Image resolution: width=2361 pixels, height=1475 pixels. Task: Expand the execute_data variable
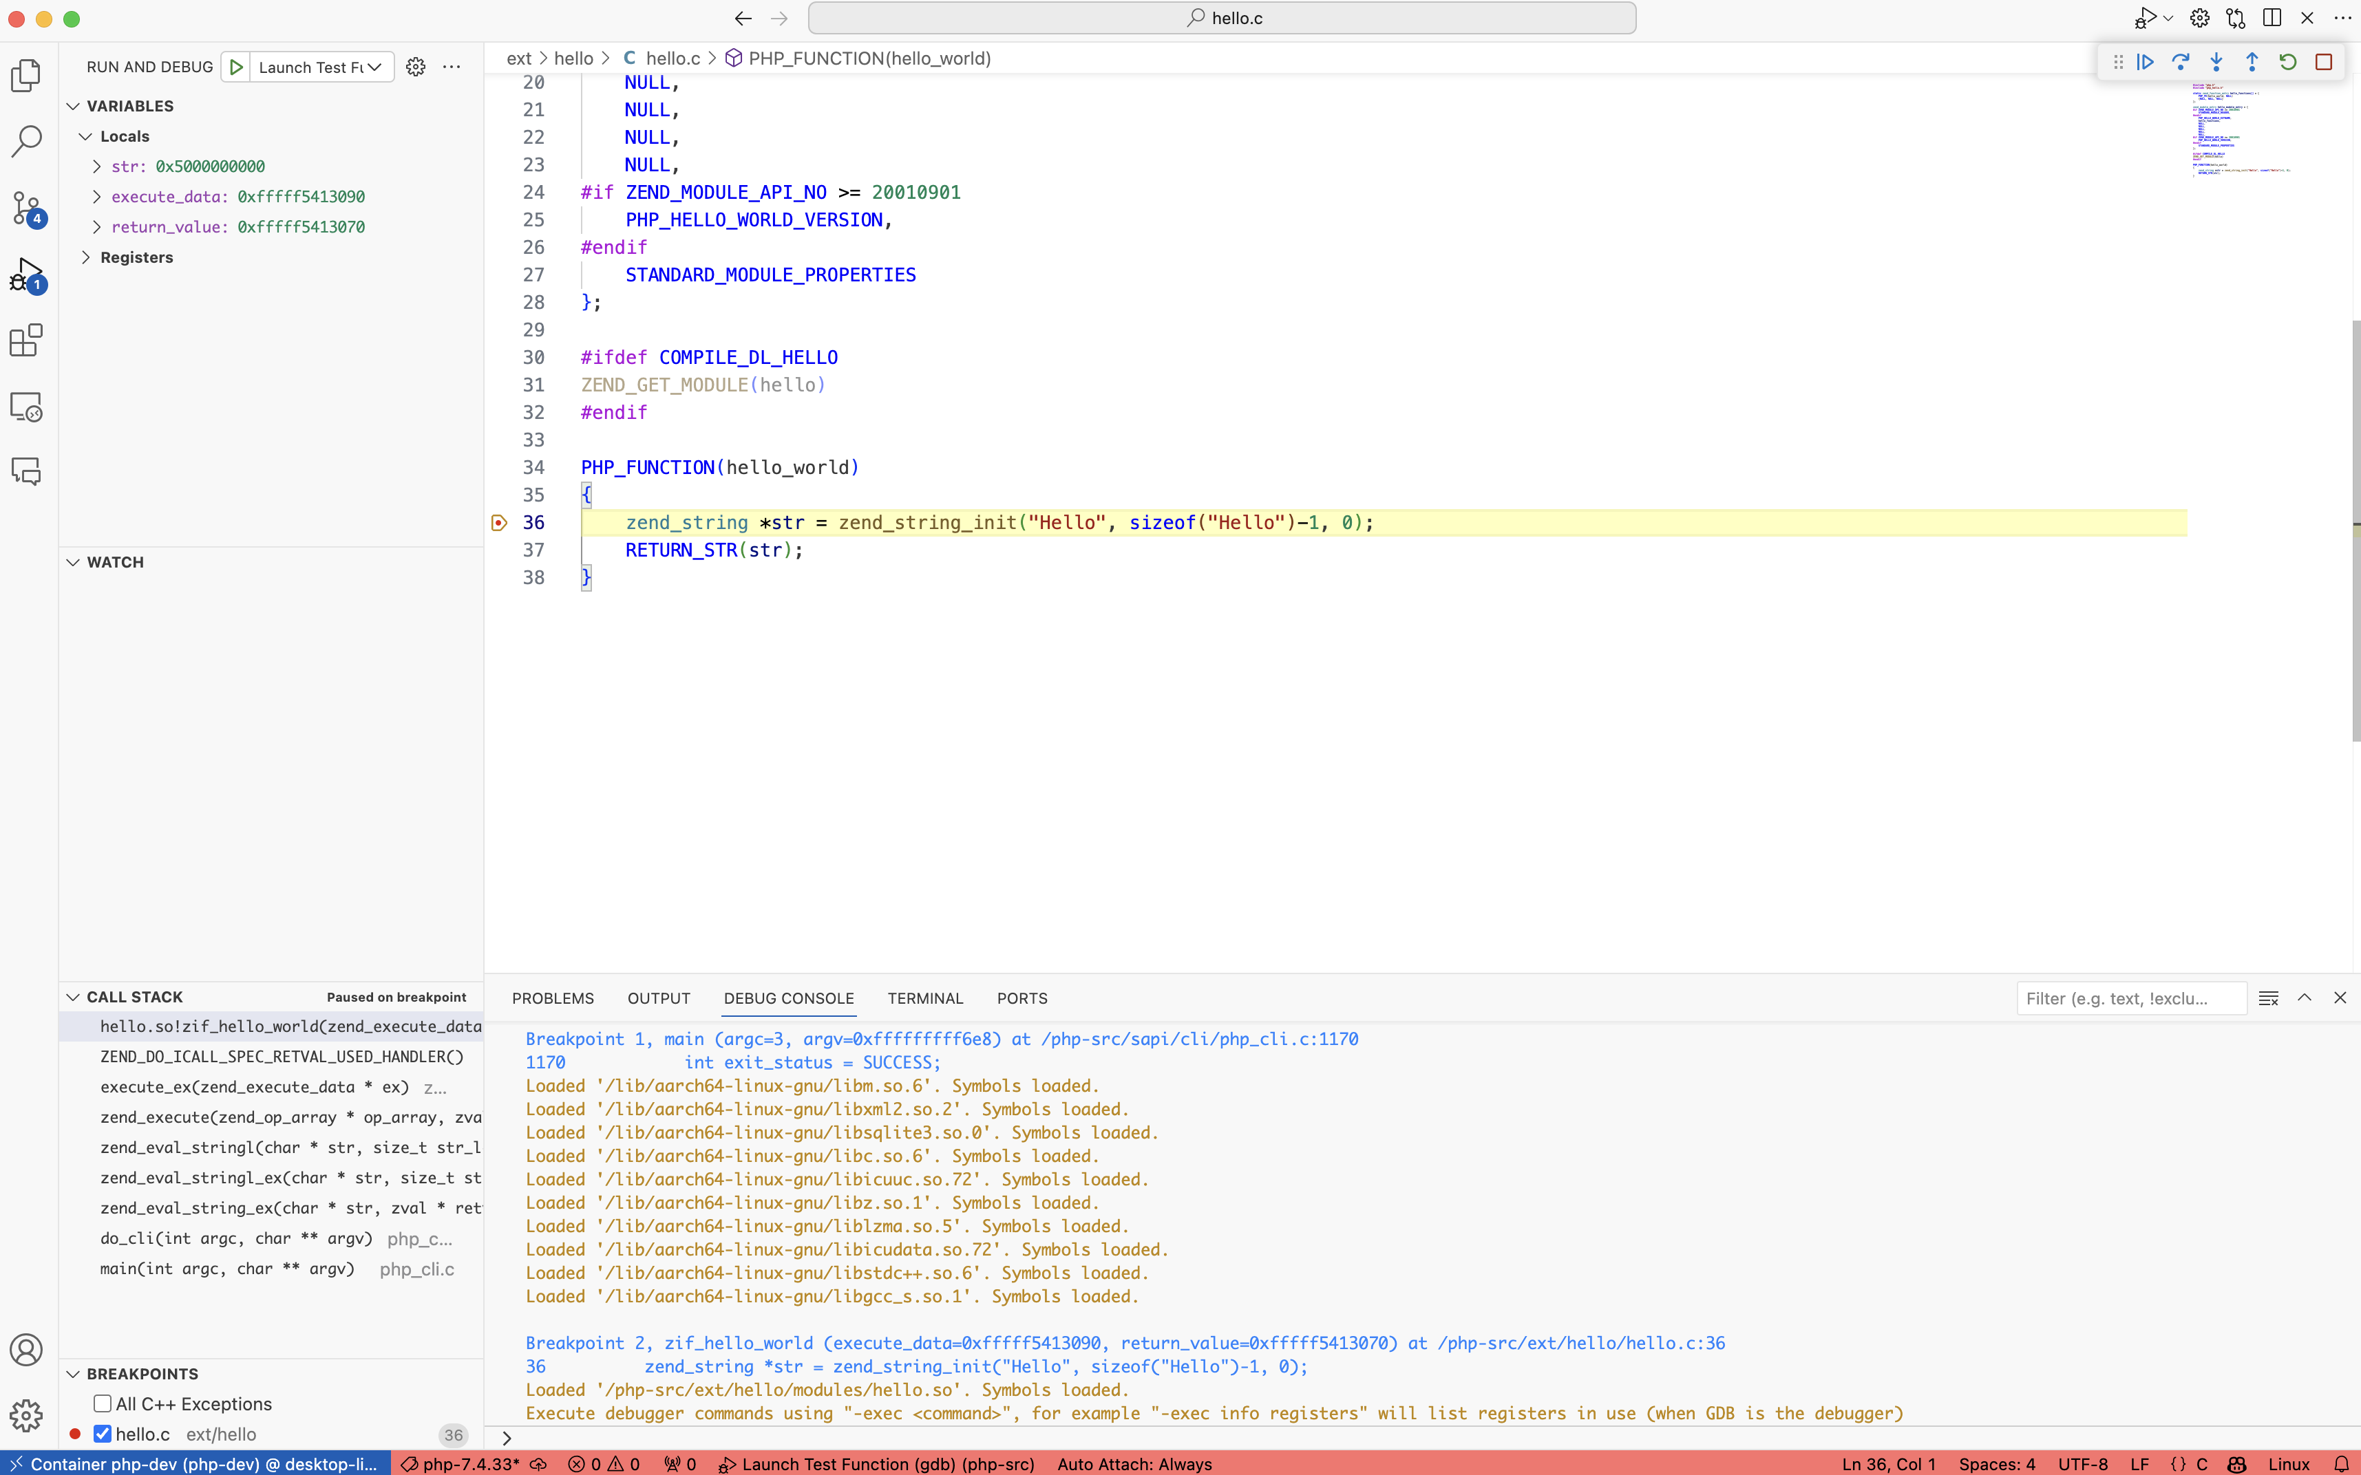96,197
